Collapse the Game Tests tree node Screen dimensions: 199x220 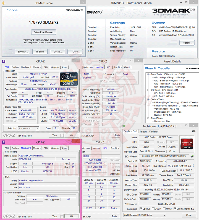point(148,74)
